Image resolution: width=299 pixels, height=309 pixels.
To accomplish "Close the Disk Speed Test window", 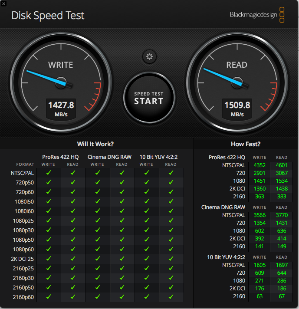I will (3, 3).
